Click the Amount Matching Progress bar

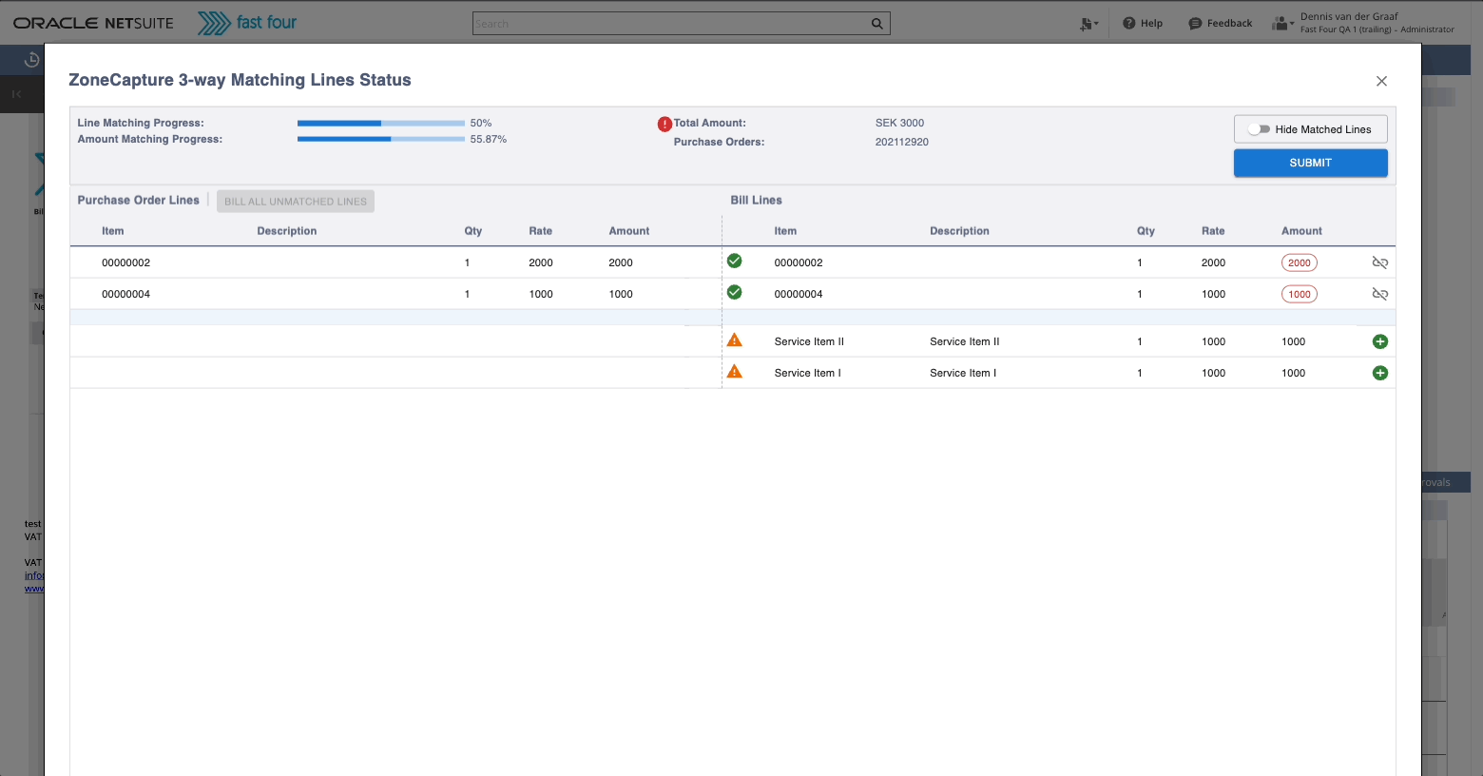point(380,140)
